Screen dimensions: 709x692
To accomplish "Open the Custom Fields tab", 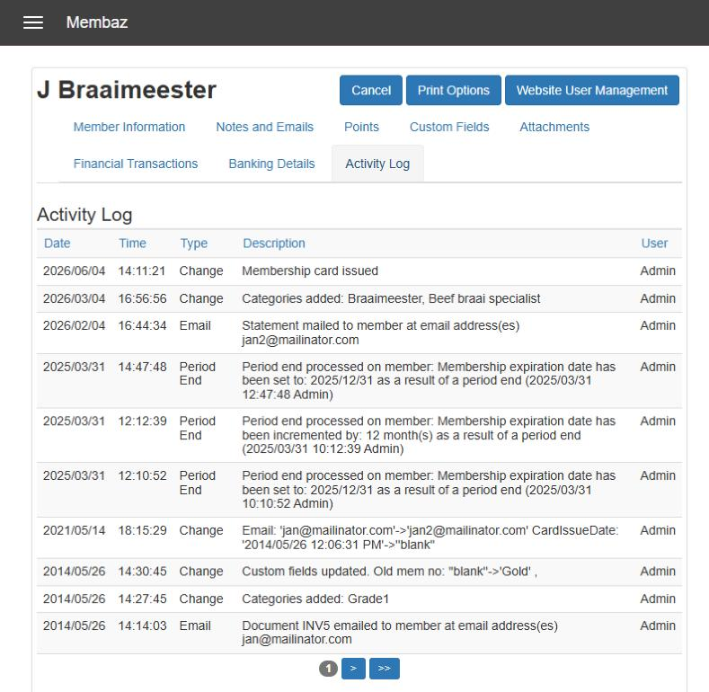I will point(449,127).
